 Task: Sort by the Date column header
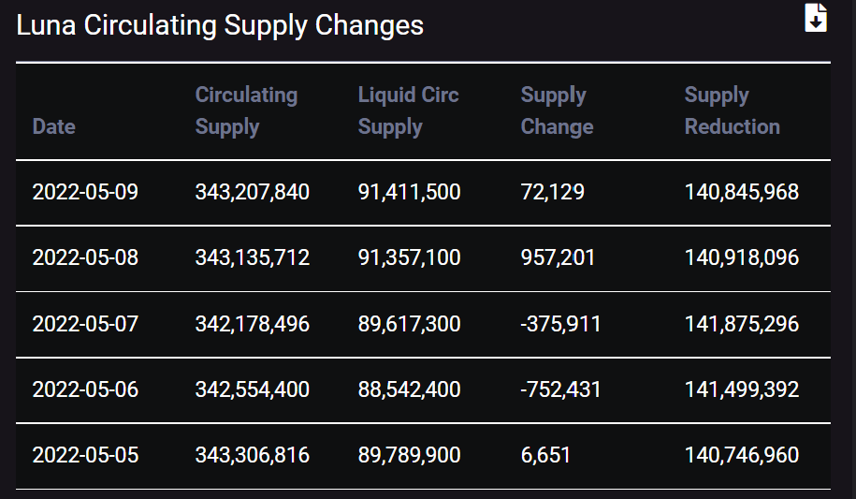(53, 126)
